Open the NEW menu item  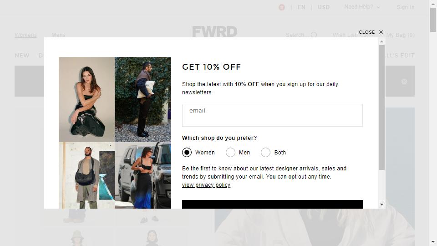[22, 56]
